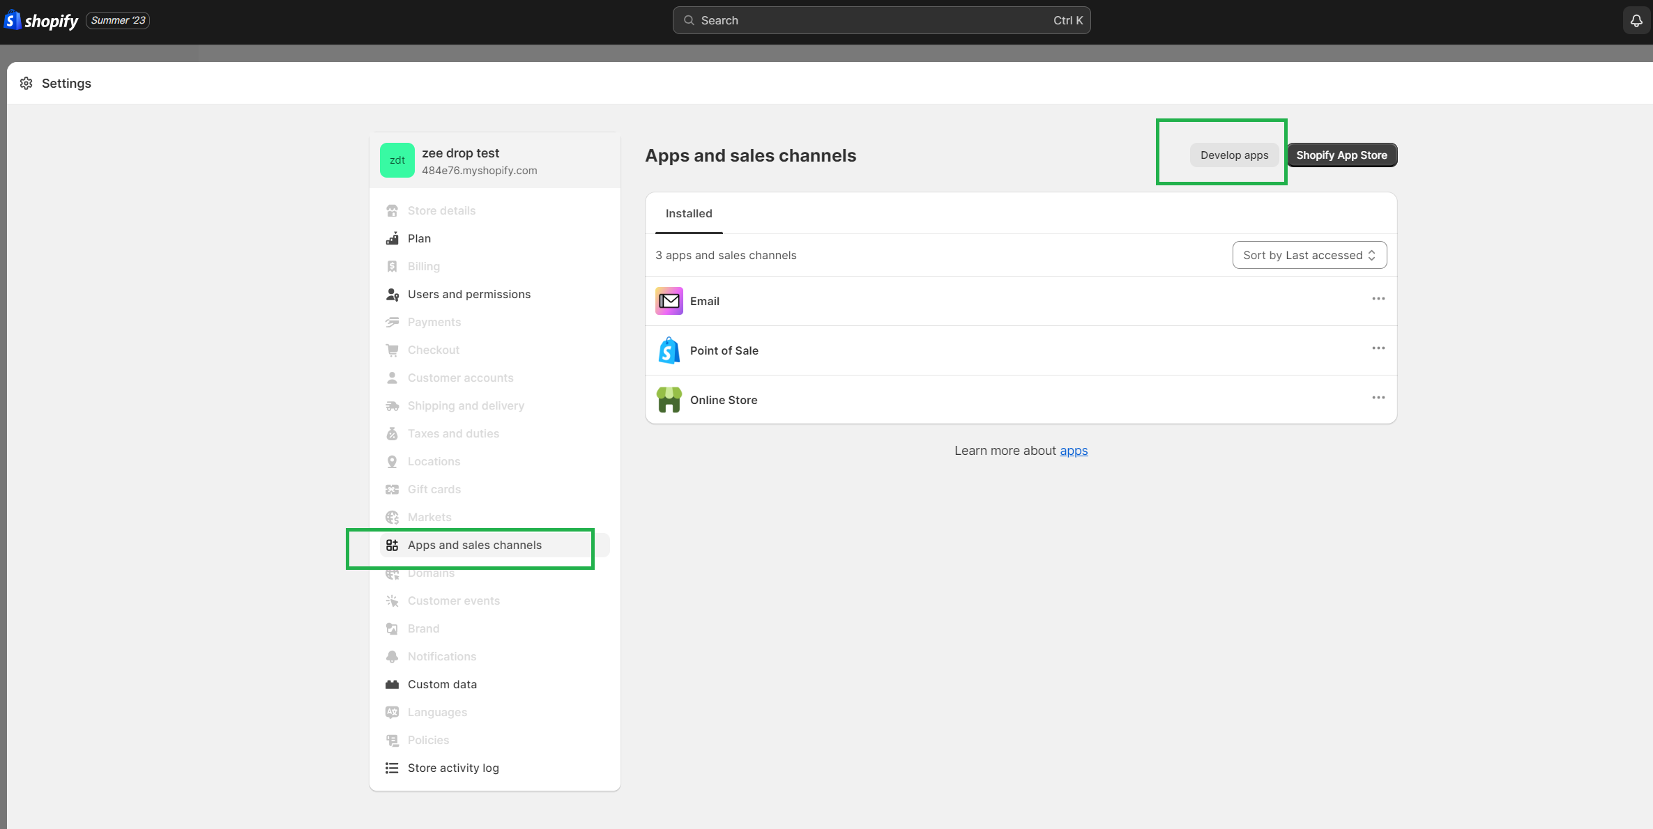The image size is (1653, 829).
Task: Click the zdt store avatar
Action: click(x=397, y=160)
